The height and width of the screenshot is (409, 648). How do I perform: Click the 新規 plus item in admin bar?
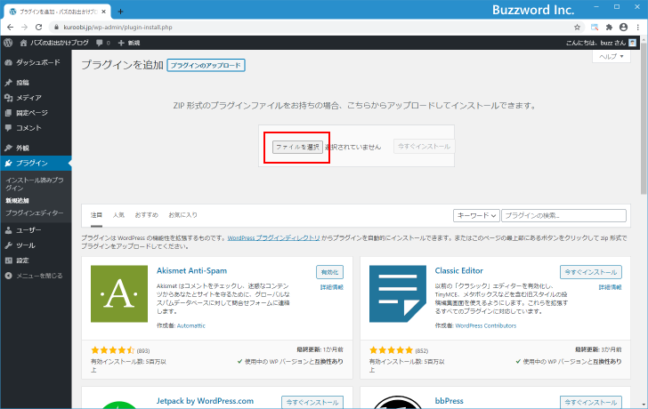(x=129, y=43)
